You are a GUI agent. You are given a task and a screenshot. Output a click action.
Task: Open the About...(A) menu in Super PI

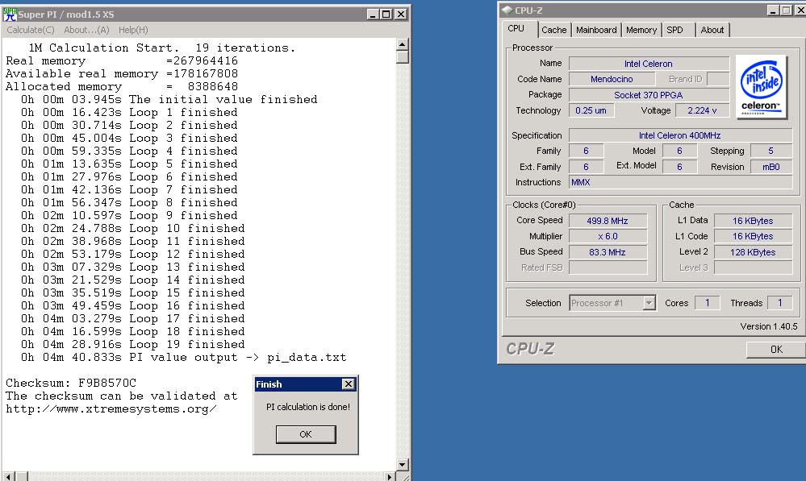click(86, 30)
